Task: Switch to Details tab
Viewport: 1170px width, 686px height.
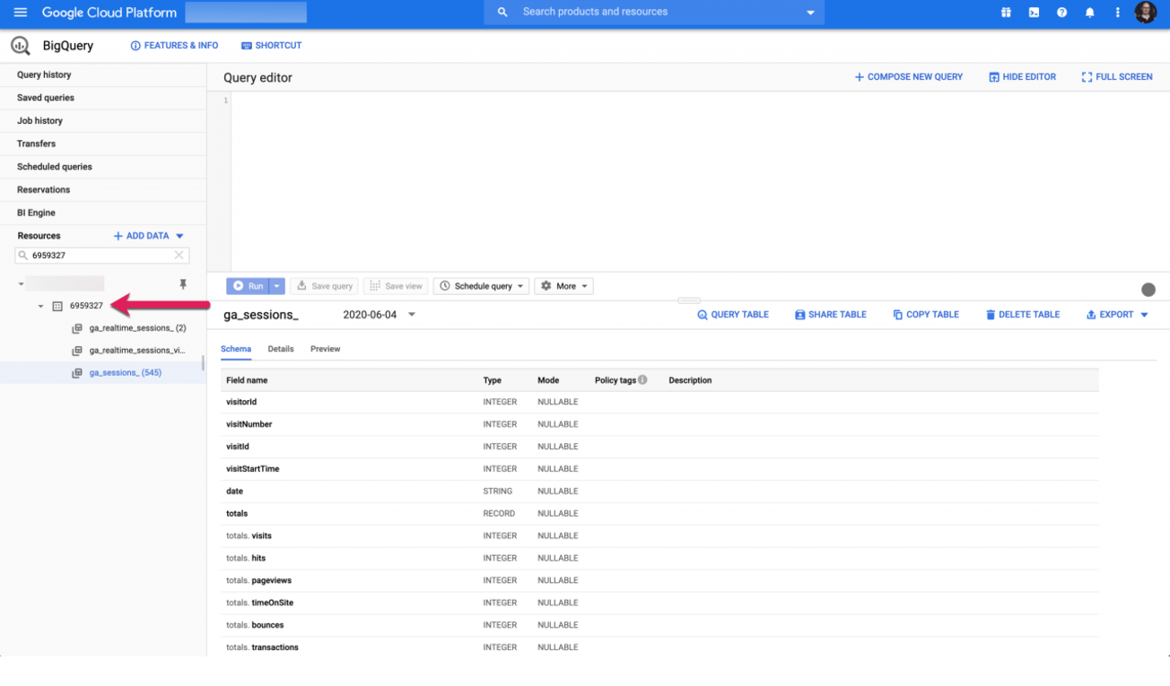Action: (x=281, y=349)
